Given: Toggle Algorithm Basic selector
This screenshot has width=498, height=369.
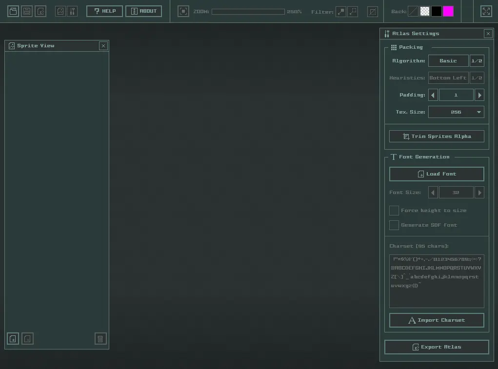Looking at the screenshot, I should [x=448, y=61].
